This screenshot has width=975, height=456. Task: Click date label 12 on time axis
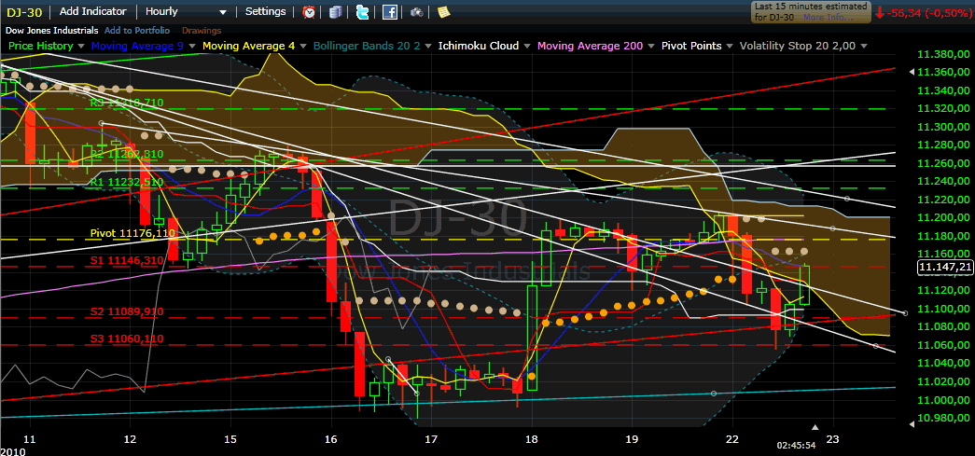[x=130, y=440]
